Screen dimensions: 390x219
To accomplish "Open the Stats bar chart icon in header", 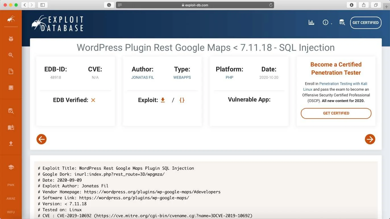I will (311, 22).
